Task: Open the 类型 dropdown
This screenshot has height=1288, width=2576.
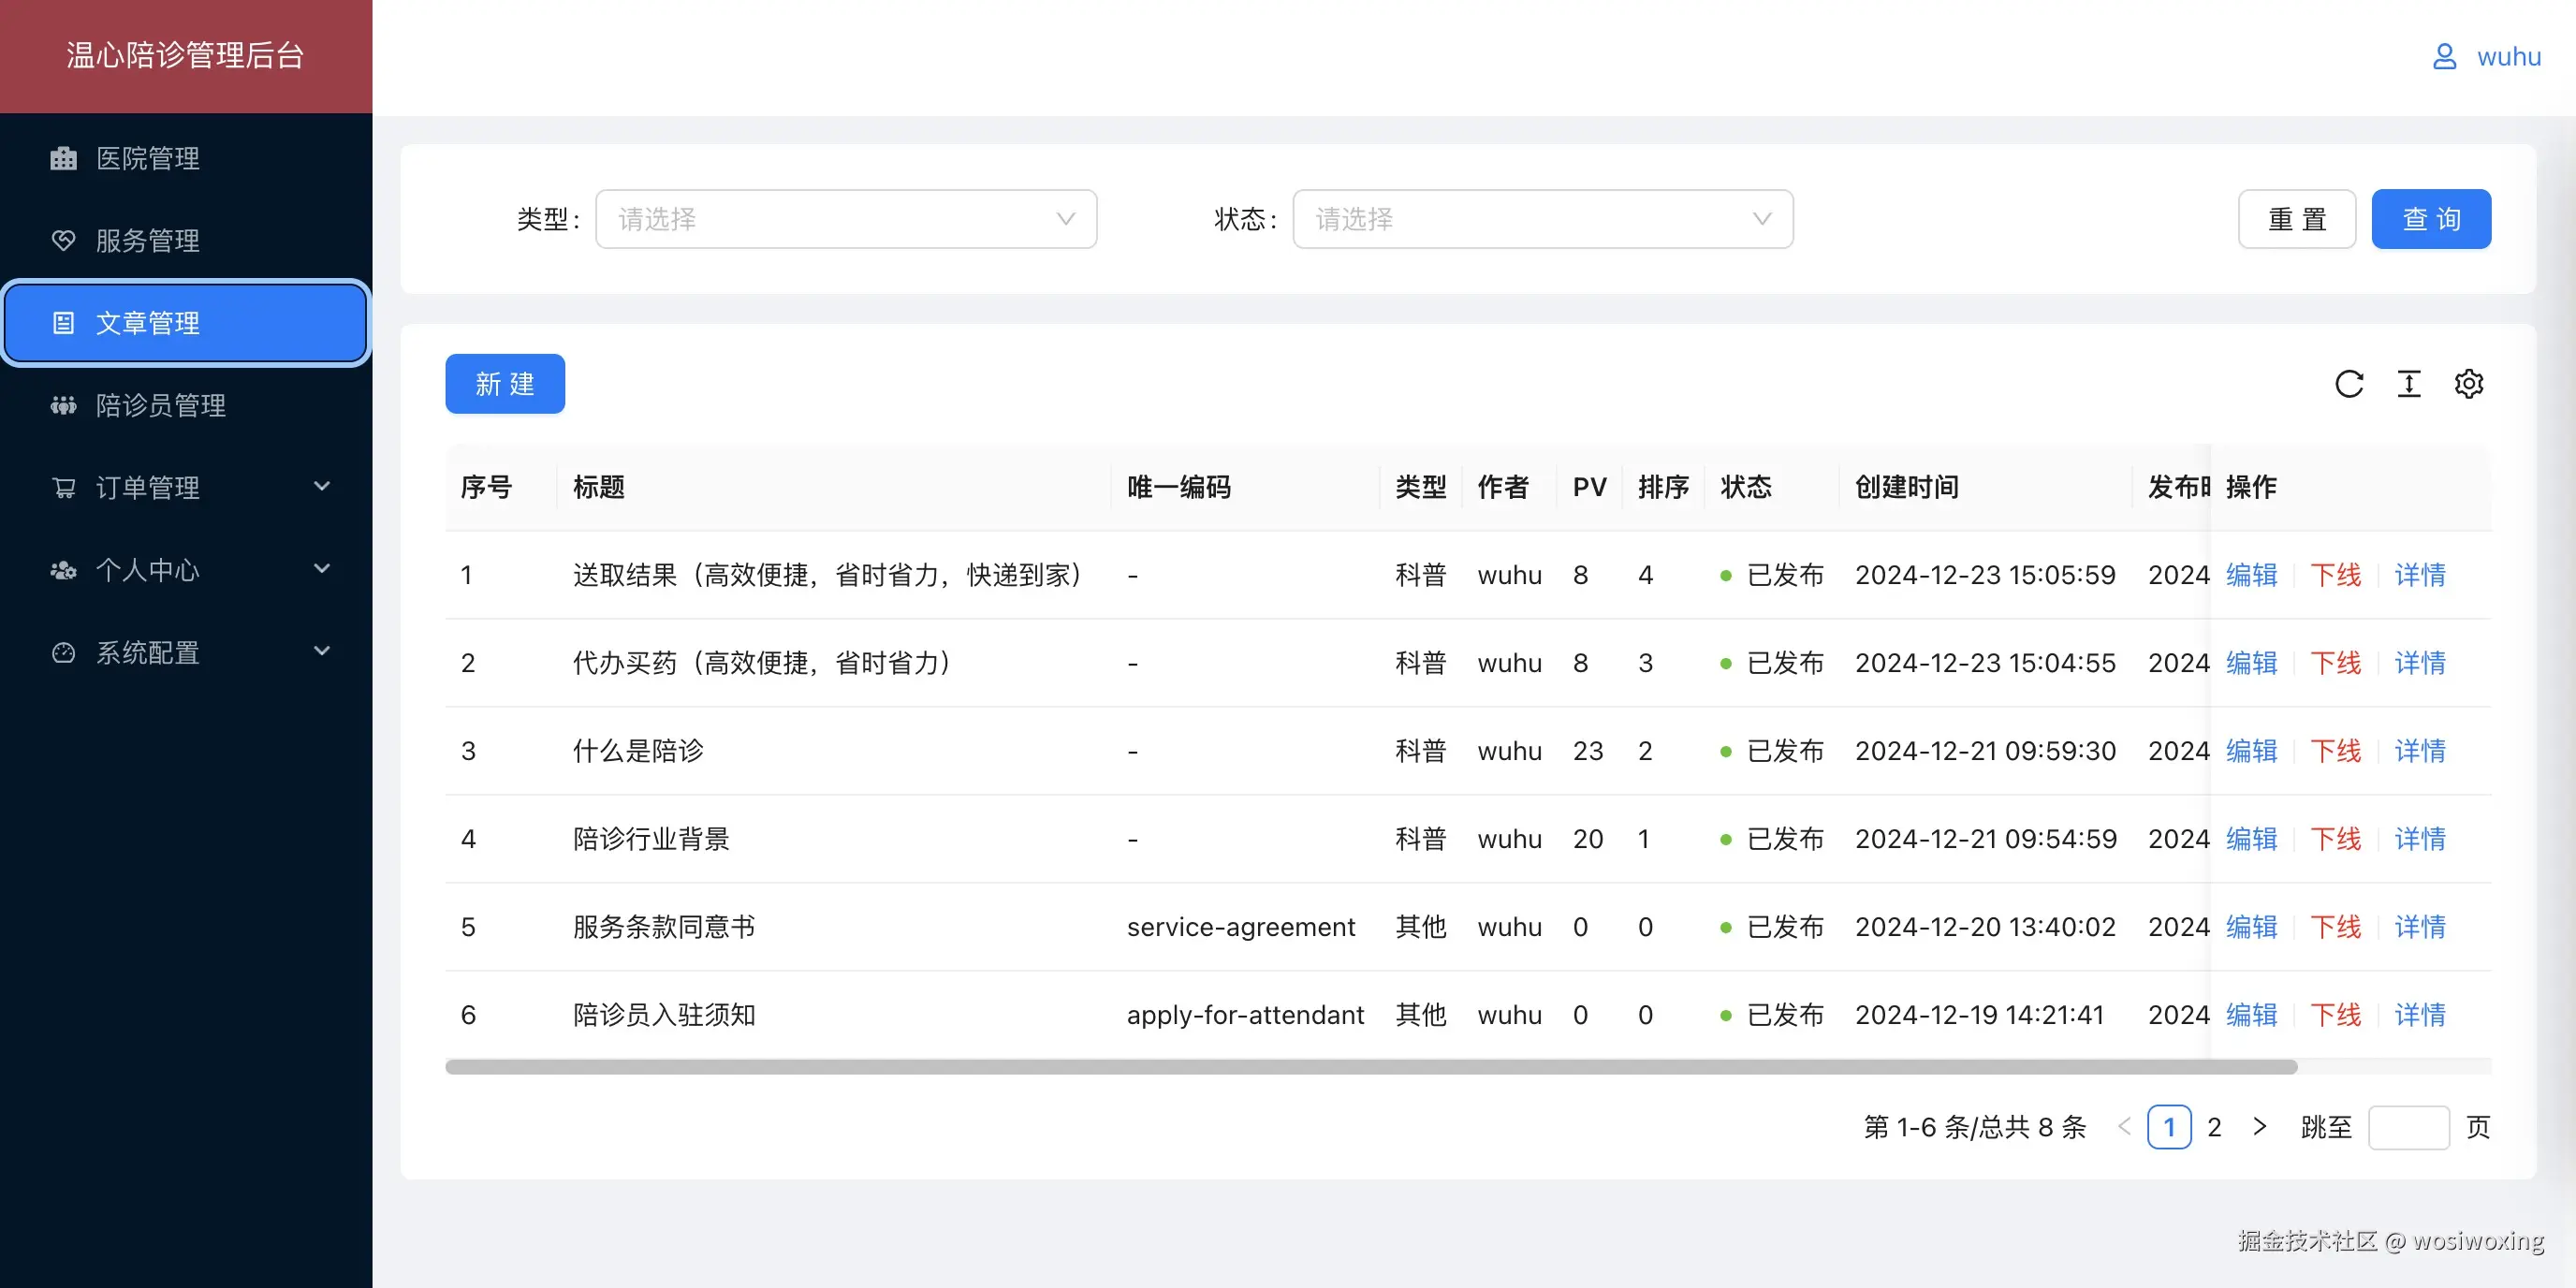Action: click(x=845, y=219)
